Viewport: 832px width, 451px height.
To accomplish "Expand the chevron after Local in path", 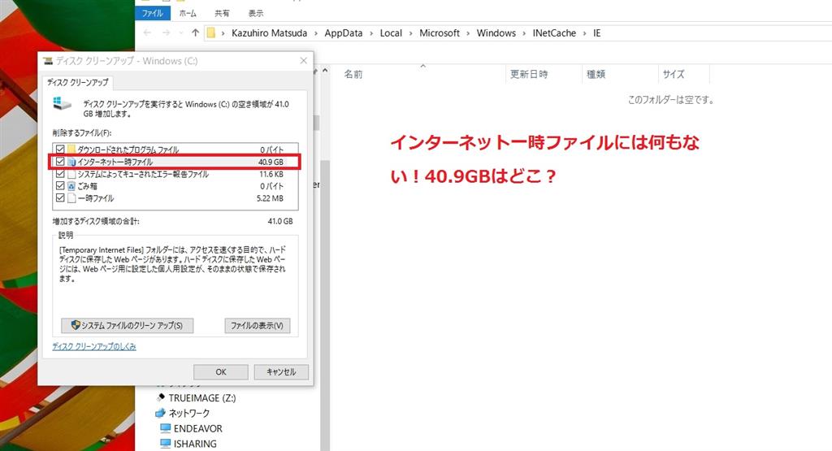I will [410, 33].
